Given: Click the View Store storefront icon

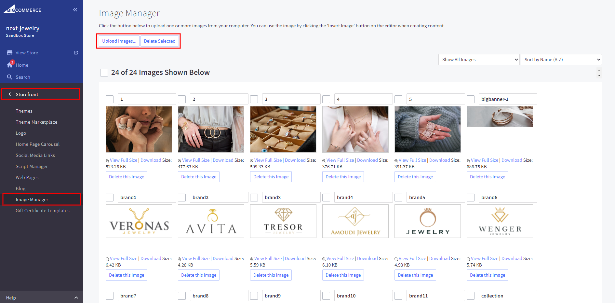Looking at the screenshot, I should coord(10,53).
